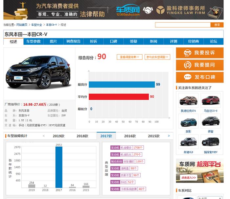The height and width of the screenshot is (199, 230).
Task: Open the 车质网检测平台 ad banner
Action: pyautogui.click(x=200, y=171)
